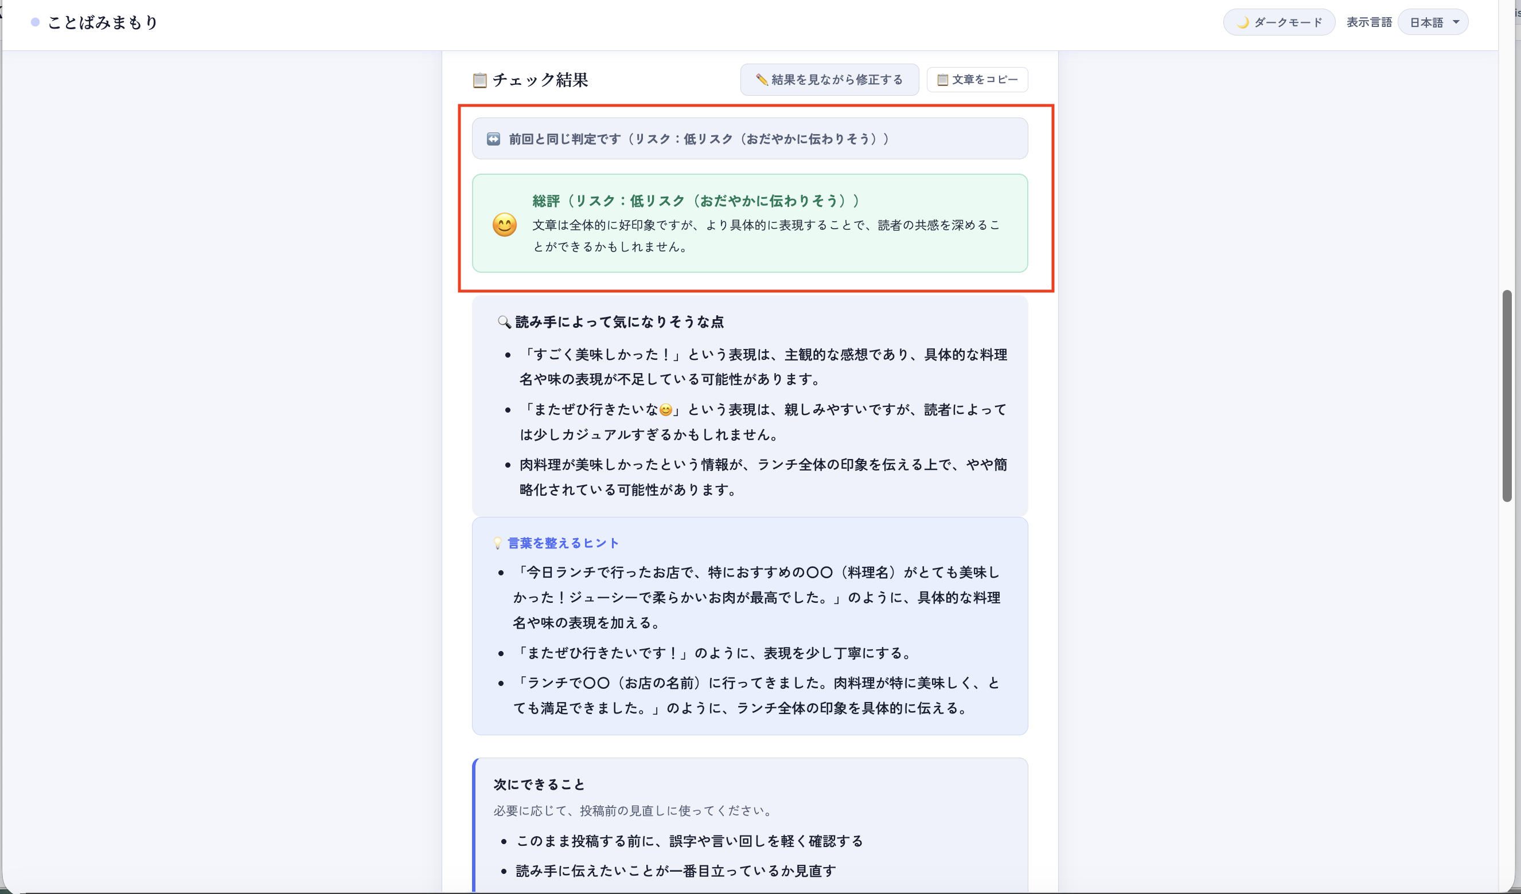This screenshot has height=894, width=1521.
Task: Click the clipboard icon next to チェック結果
Action: coord(480,80)
